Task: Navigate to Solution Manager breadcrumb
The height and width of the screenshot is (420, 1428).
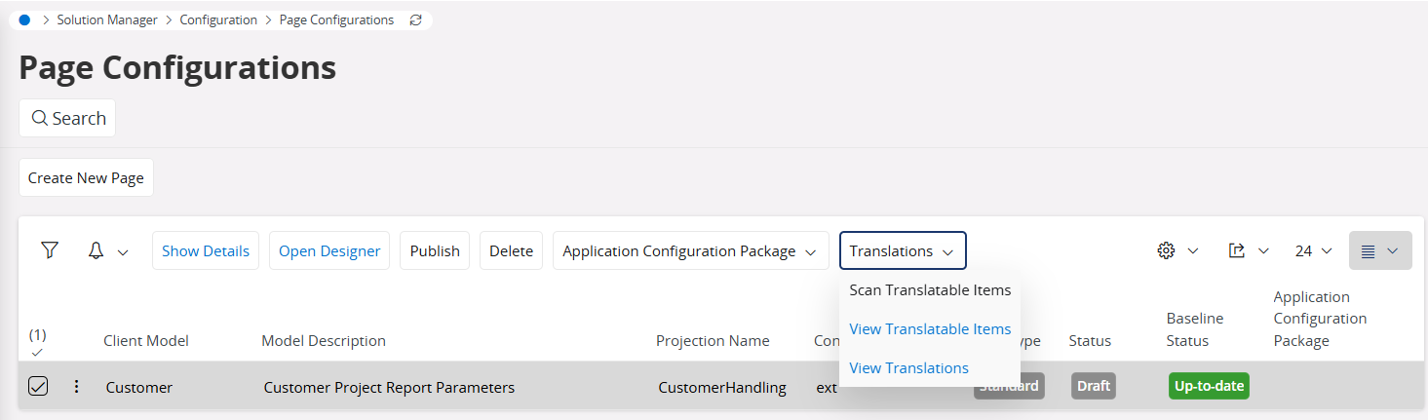Action: point(107,19)
